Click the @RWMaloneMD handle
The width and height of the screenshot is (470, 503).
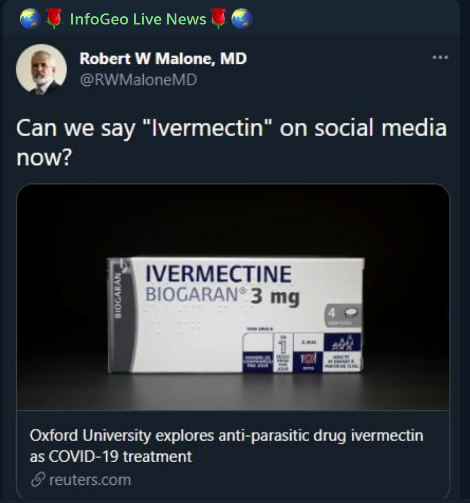138,80
